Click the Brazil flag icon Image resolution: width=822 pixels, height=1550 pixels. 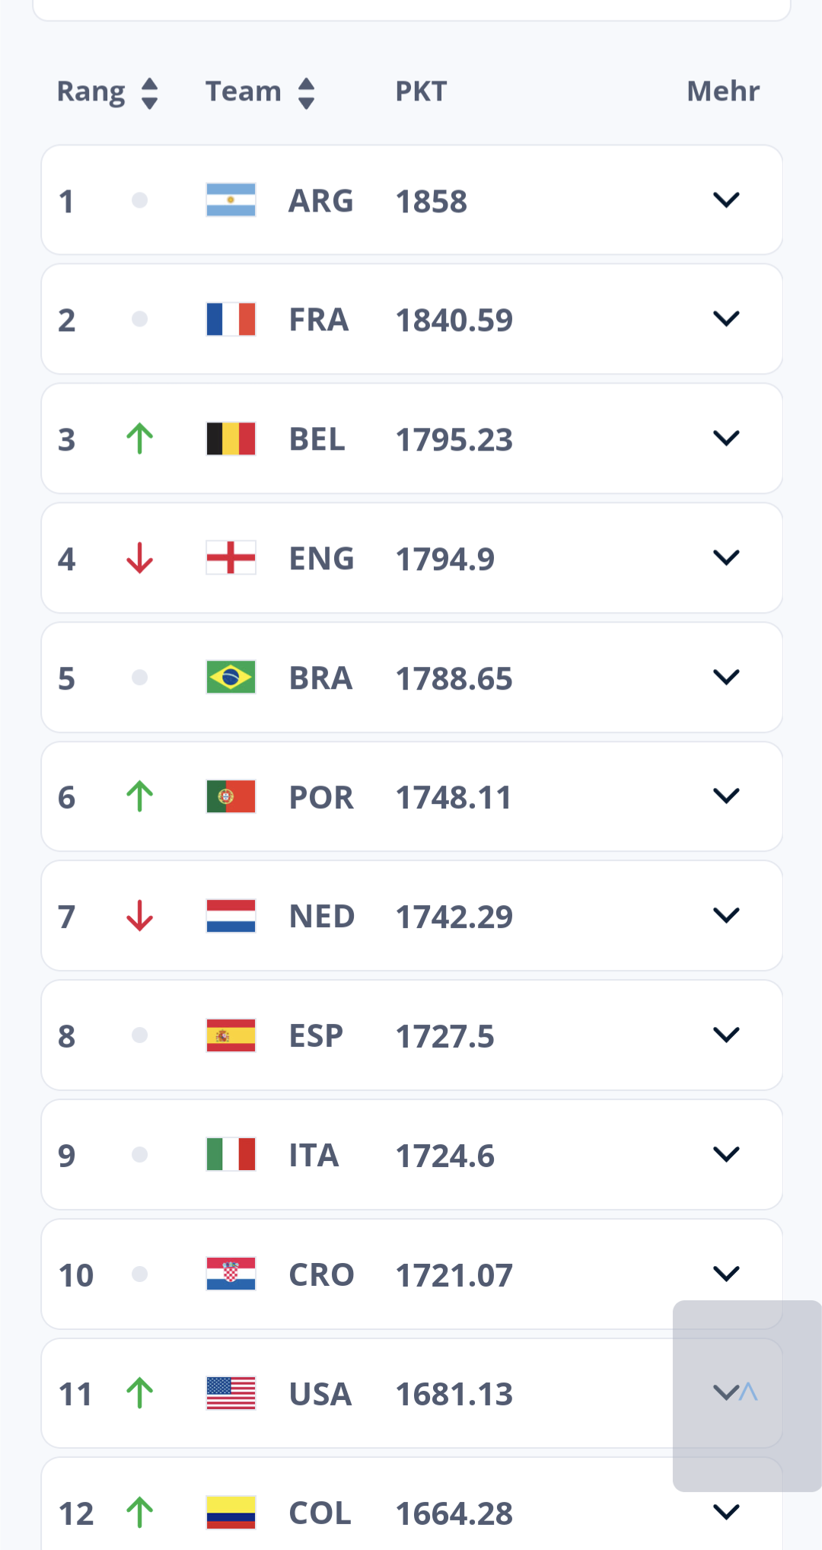pos(231,677)
